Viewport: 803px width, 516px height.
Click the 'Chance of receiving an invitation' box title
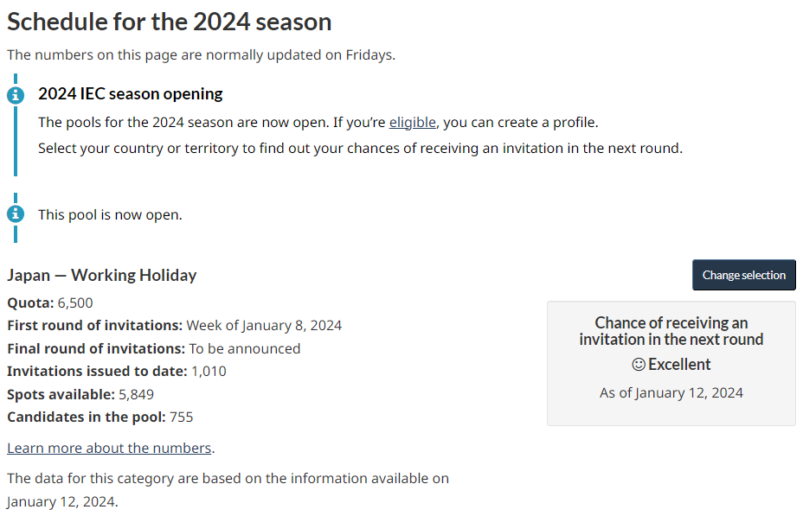coord(671,331)
